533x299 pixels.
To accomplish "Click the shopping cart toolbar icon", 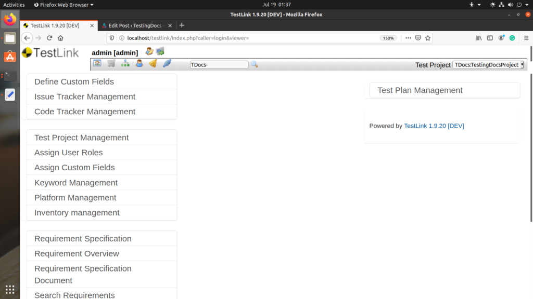I will (110, 63).
